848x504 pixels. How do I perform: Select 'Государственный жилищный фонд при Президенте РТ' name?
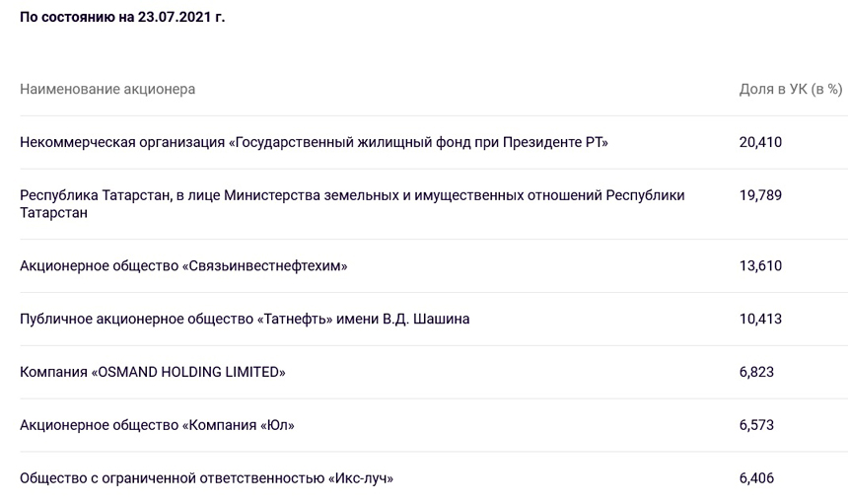pyautogui.click(x=419, y=142)
